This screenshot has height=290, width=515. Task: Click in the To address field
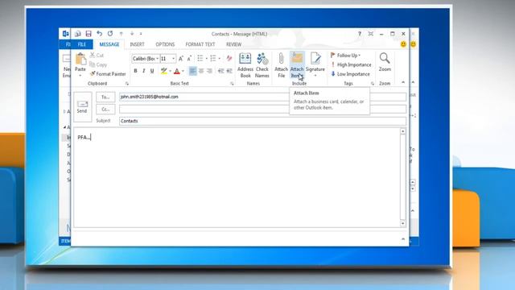click(263, 97)
